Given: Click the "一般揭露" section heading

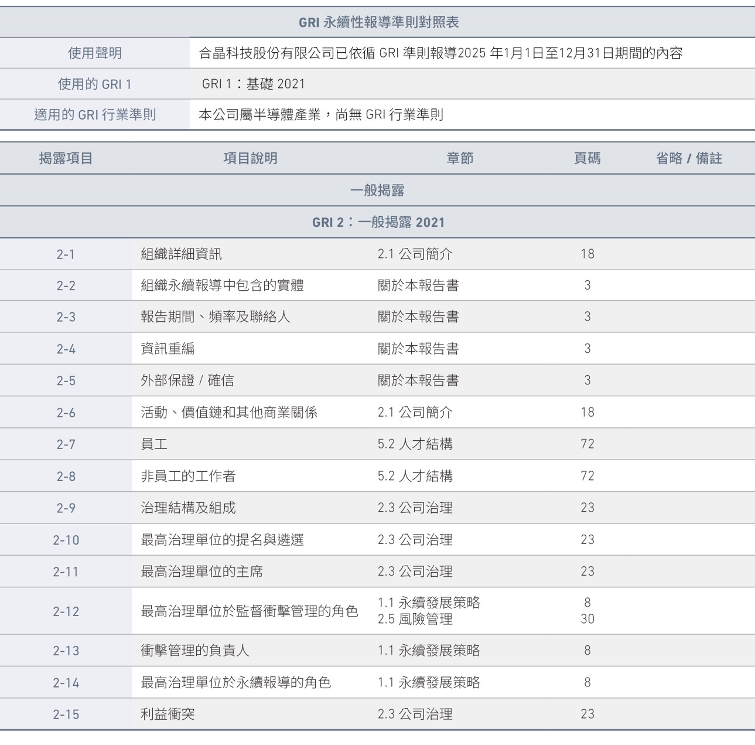Looking at the screenshot, I should pyautogui.click(x=378, y=190).
